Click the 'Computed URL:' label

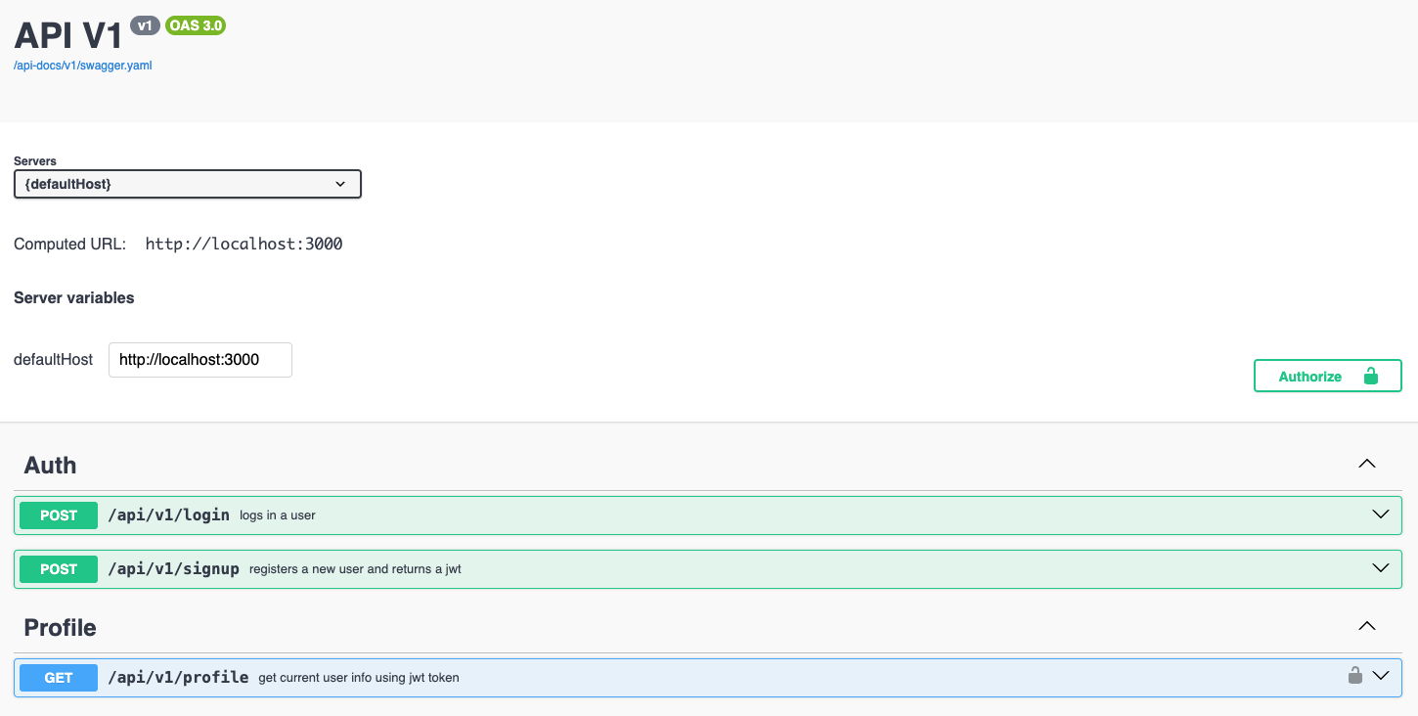click(x=70, y=245)
